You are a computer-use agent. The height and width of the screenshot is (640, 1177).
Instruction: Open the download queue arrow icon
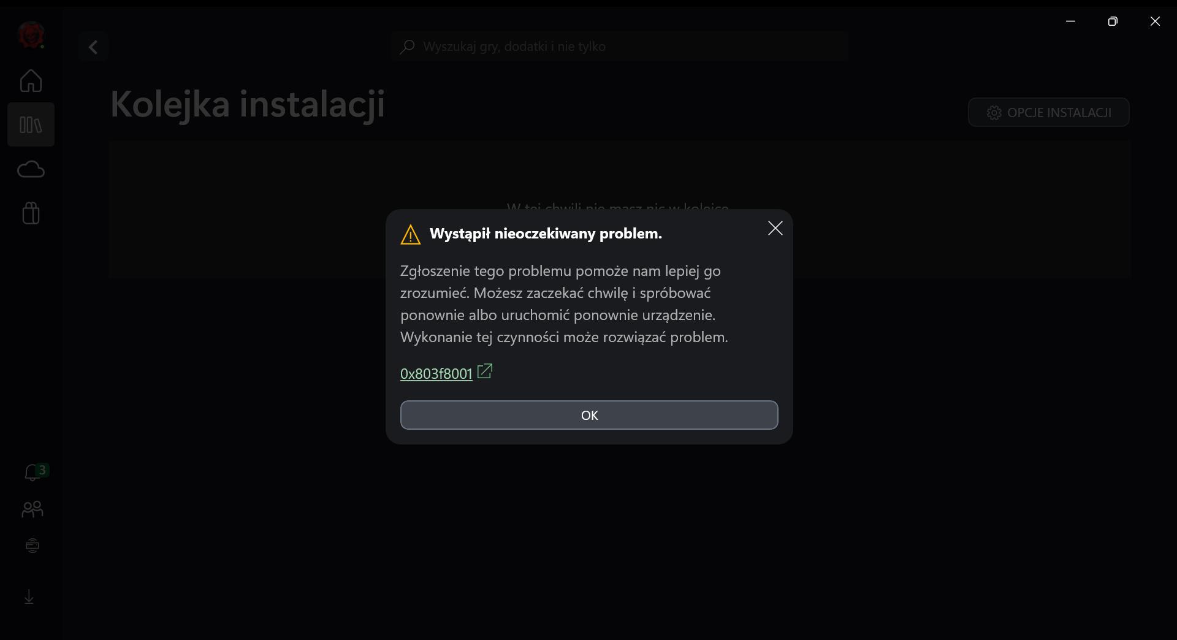tap(29, 596)
